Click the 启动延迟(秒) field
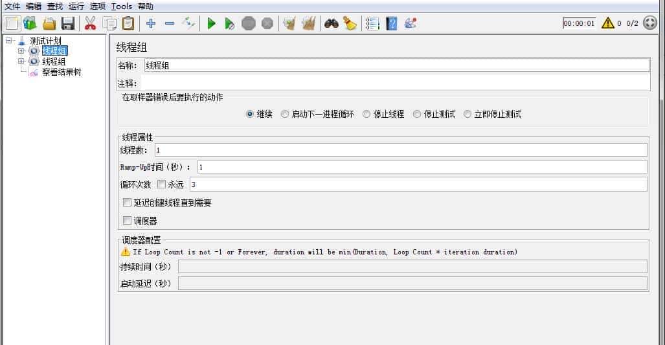The image size is (665, 345). pyautogui.click(x=412, y=284)
